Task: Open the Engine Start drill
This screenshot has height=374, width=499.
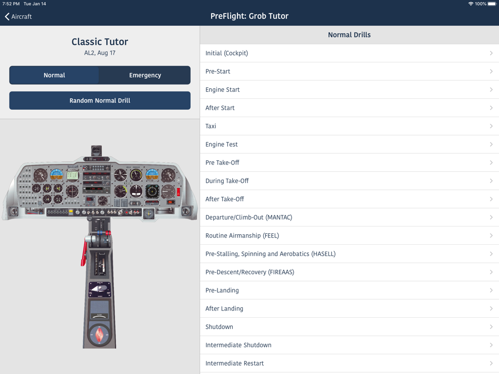Action: pyautogui.click(x=349, y=90)
